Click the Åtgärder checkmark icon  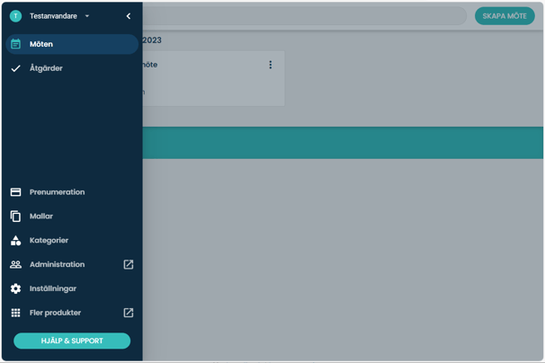(15, 68)
